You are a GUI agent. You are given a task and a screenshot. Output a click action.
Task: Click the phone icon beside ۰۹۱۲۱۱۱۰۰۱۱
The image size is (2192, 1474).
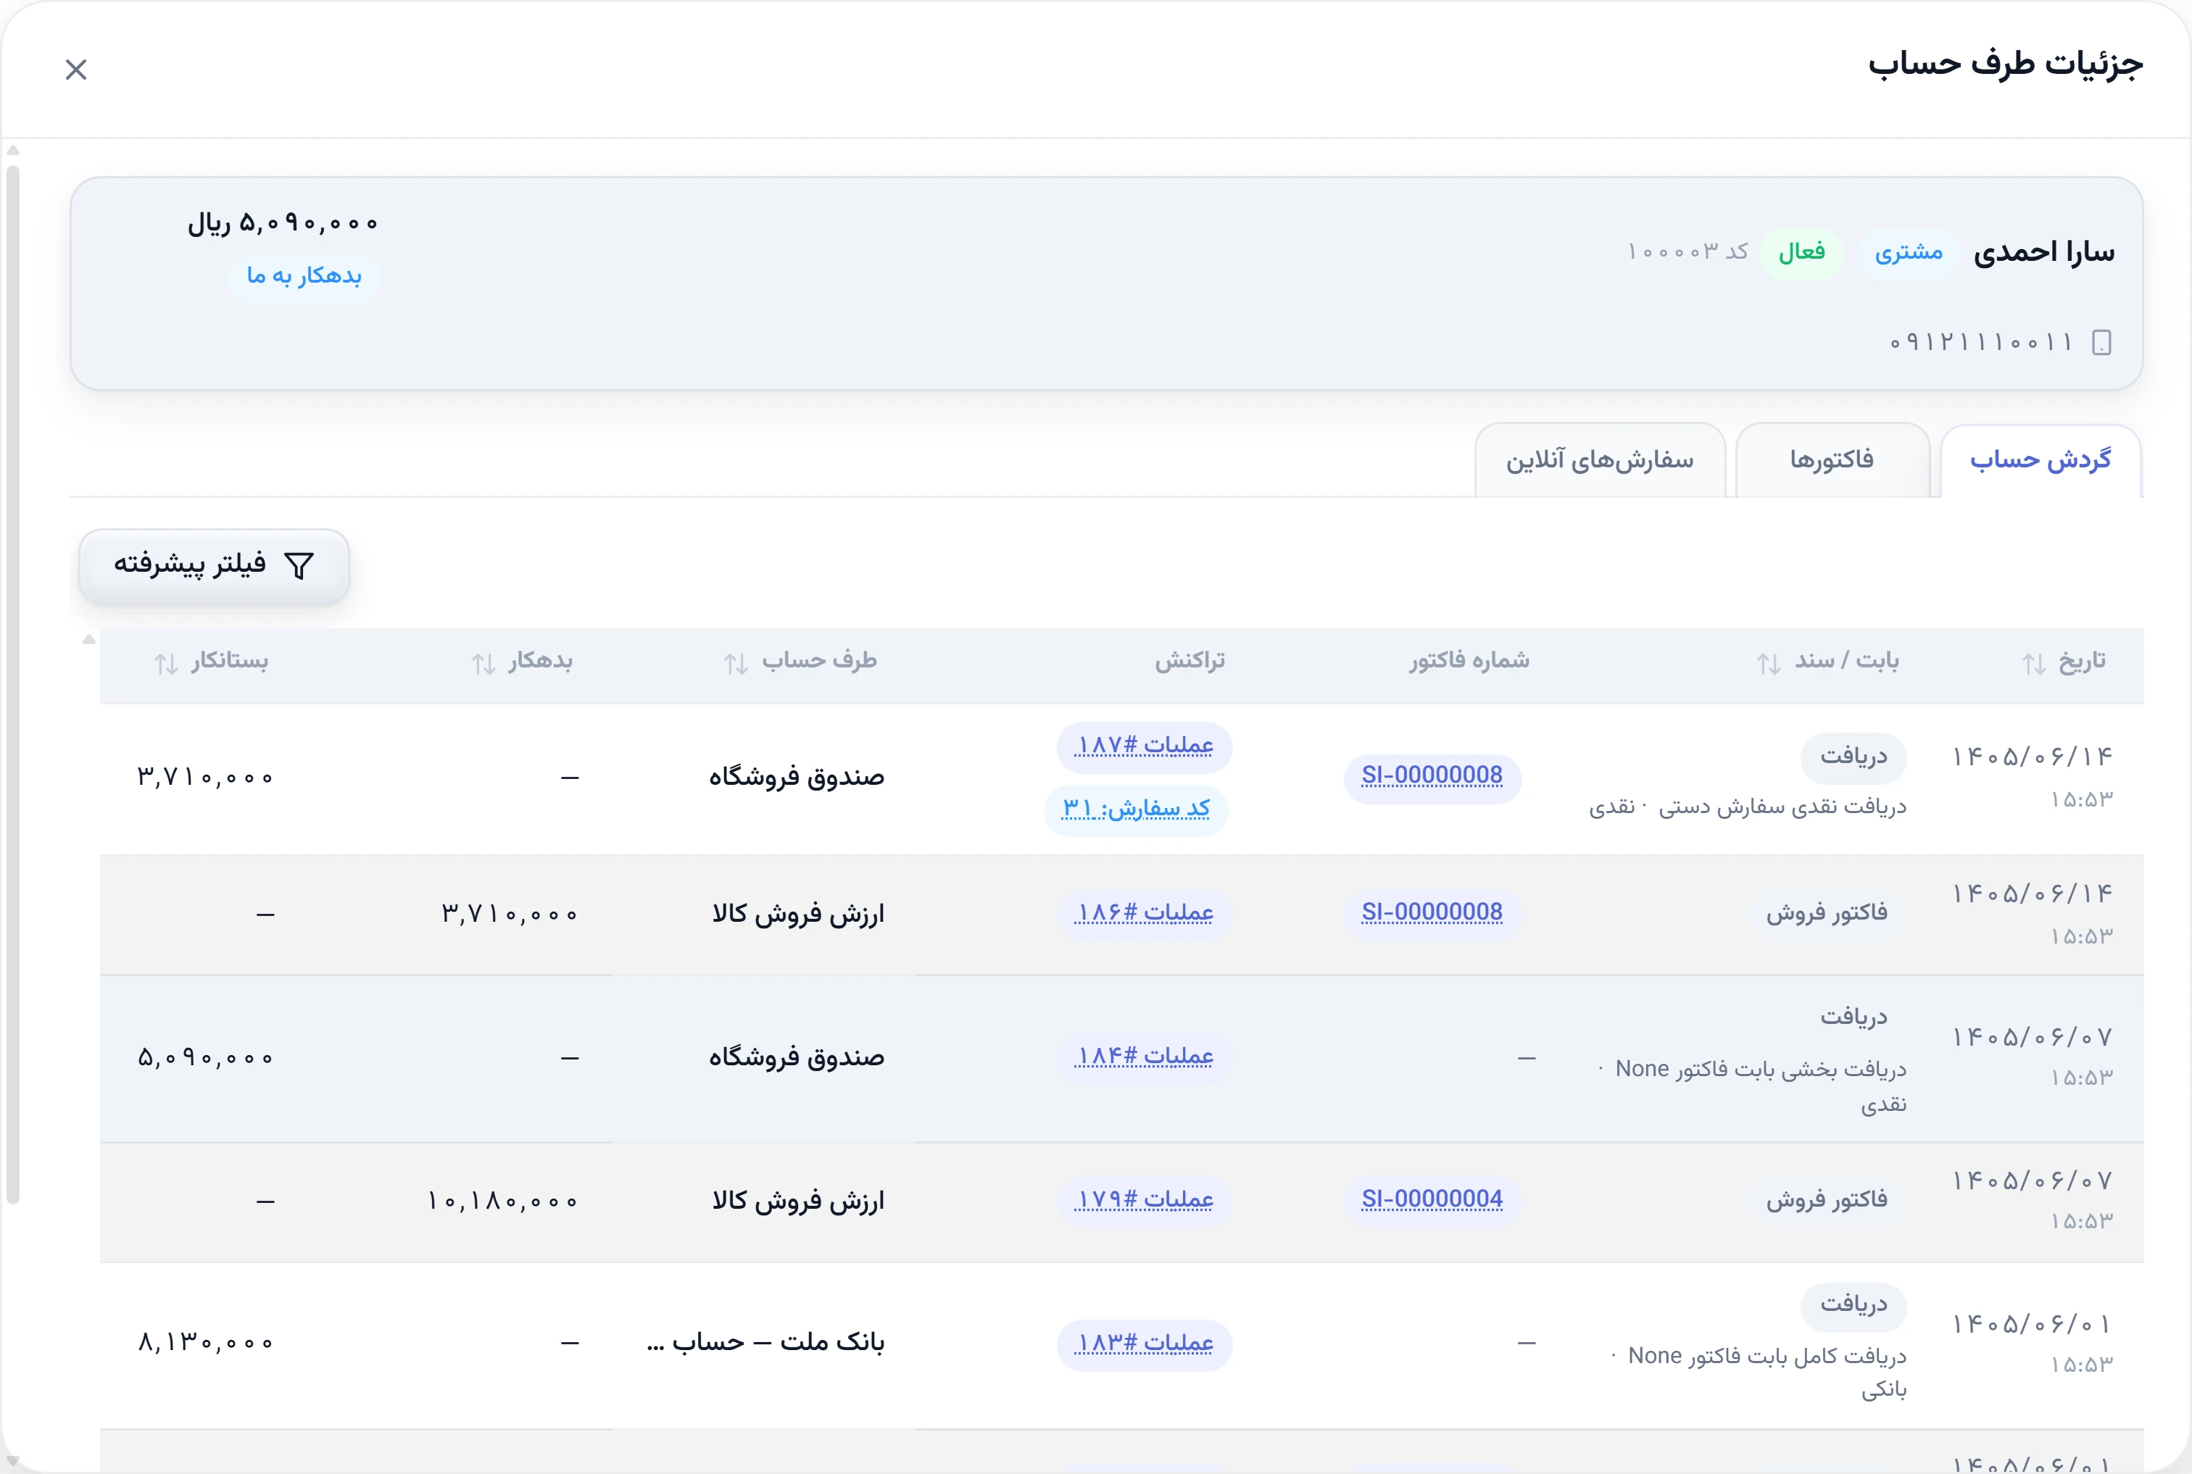coord(2101,342)
